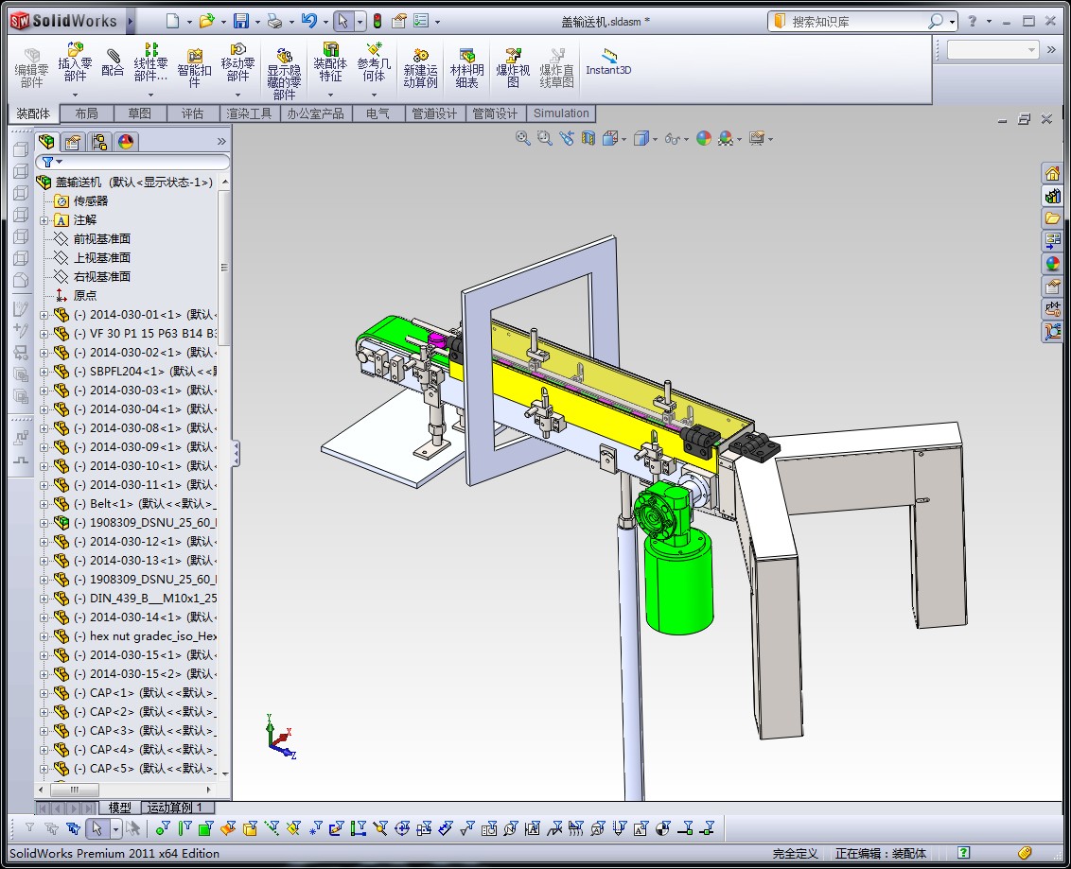
Task: Open dropdown arrow next to Open file icon
Action: point(223,22)
